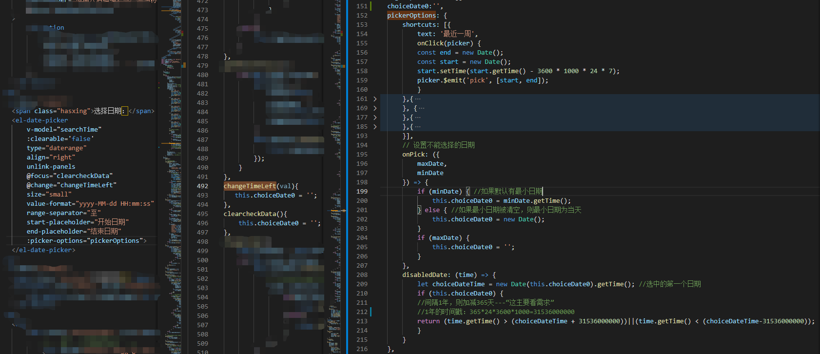Viewport: 820px width, 354px height.
Task: Click the disabledDate: (time) => { line
Action: coord(449,275)
